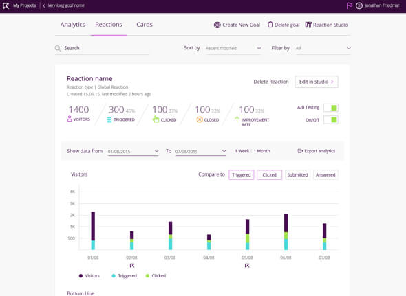Click the app logo in top bar
Image resolution: width=406 pixels, height=296 pixels.
click(6, 5)
